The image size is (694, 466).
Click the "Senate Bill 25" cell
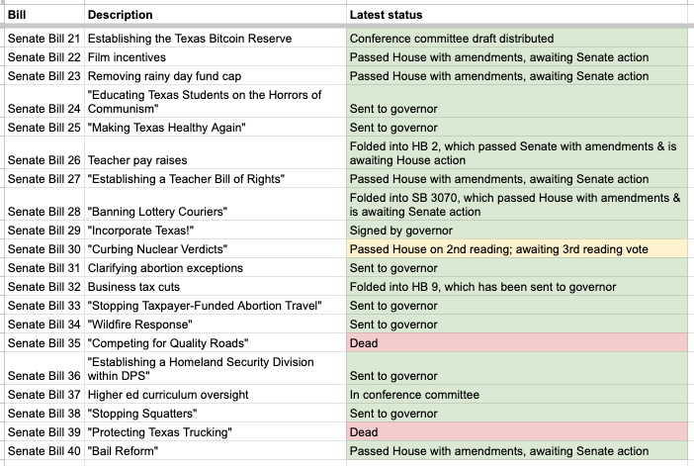44,127
